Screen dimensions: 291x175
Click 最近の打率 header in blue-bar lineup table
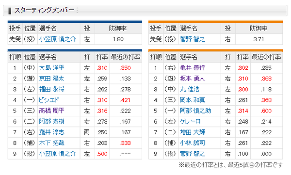tap(126, 57)
